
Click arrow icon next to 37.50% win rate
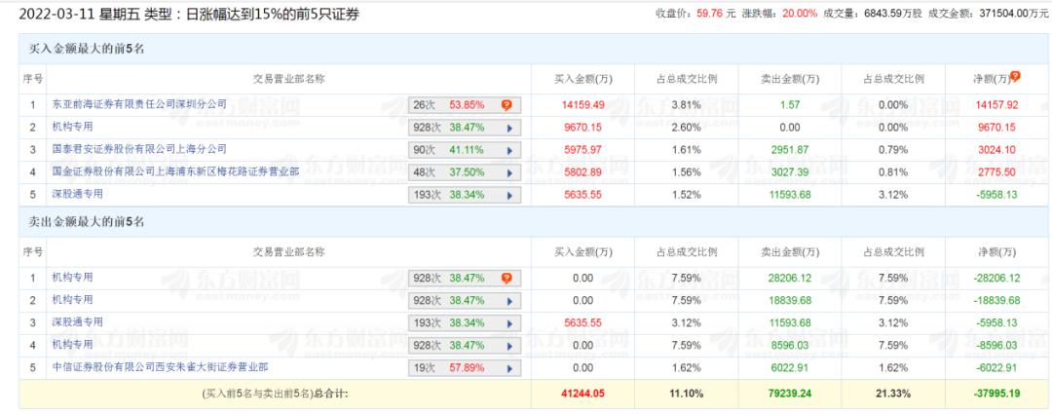tap(507, 171)
